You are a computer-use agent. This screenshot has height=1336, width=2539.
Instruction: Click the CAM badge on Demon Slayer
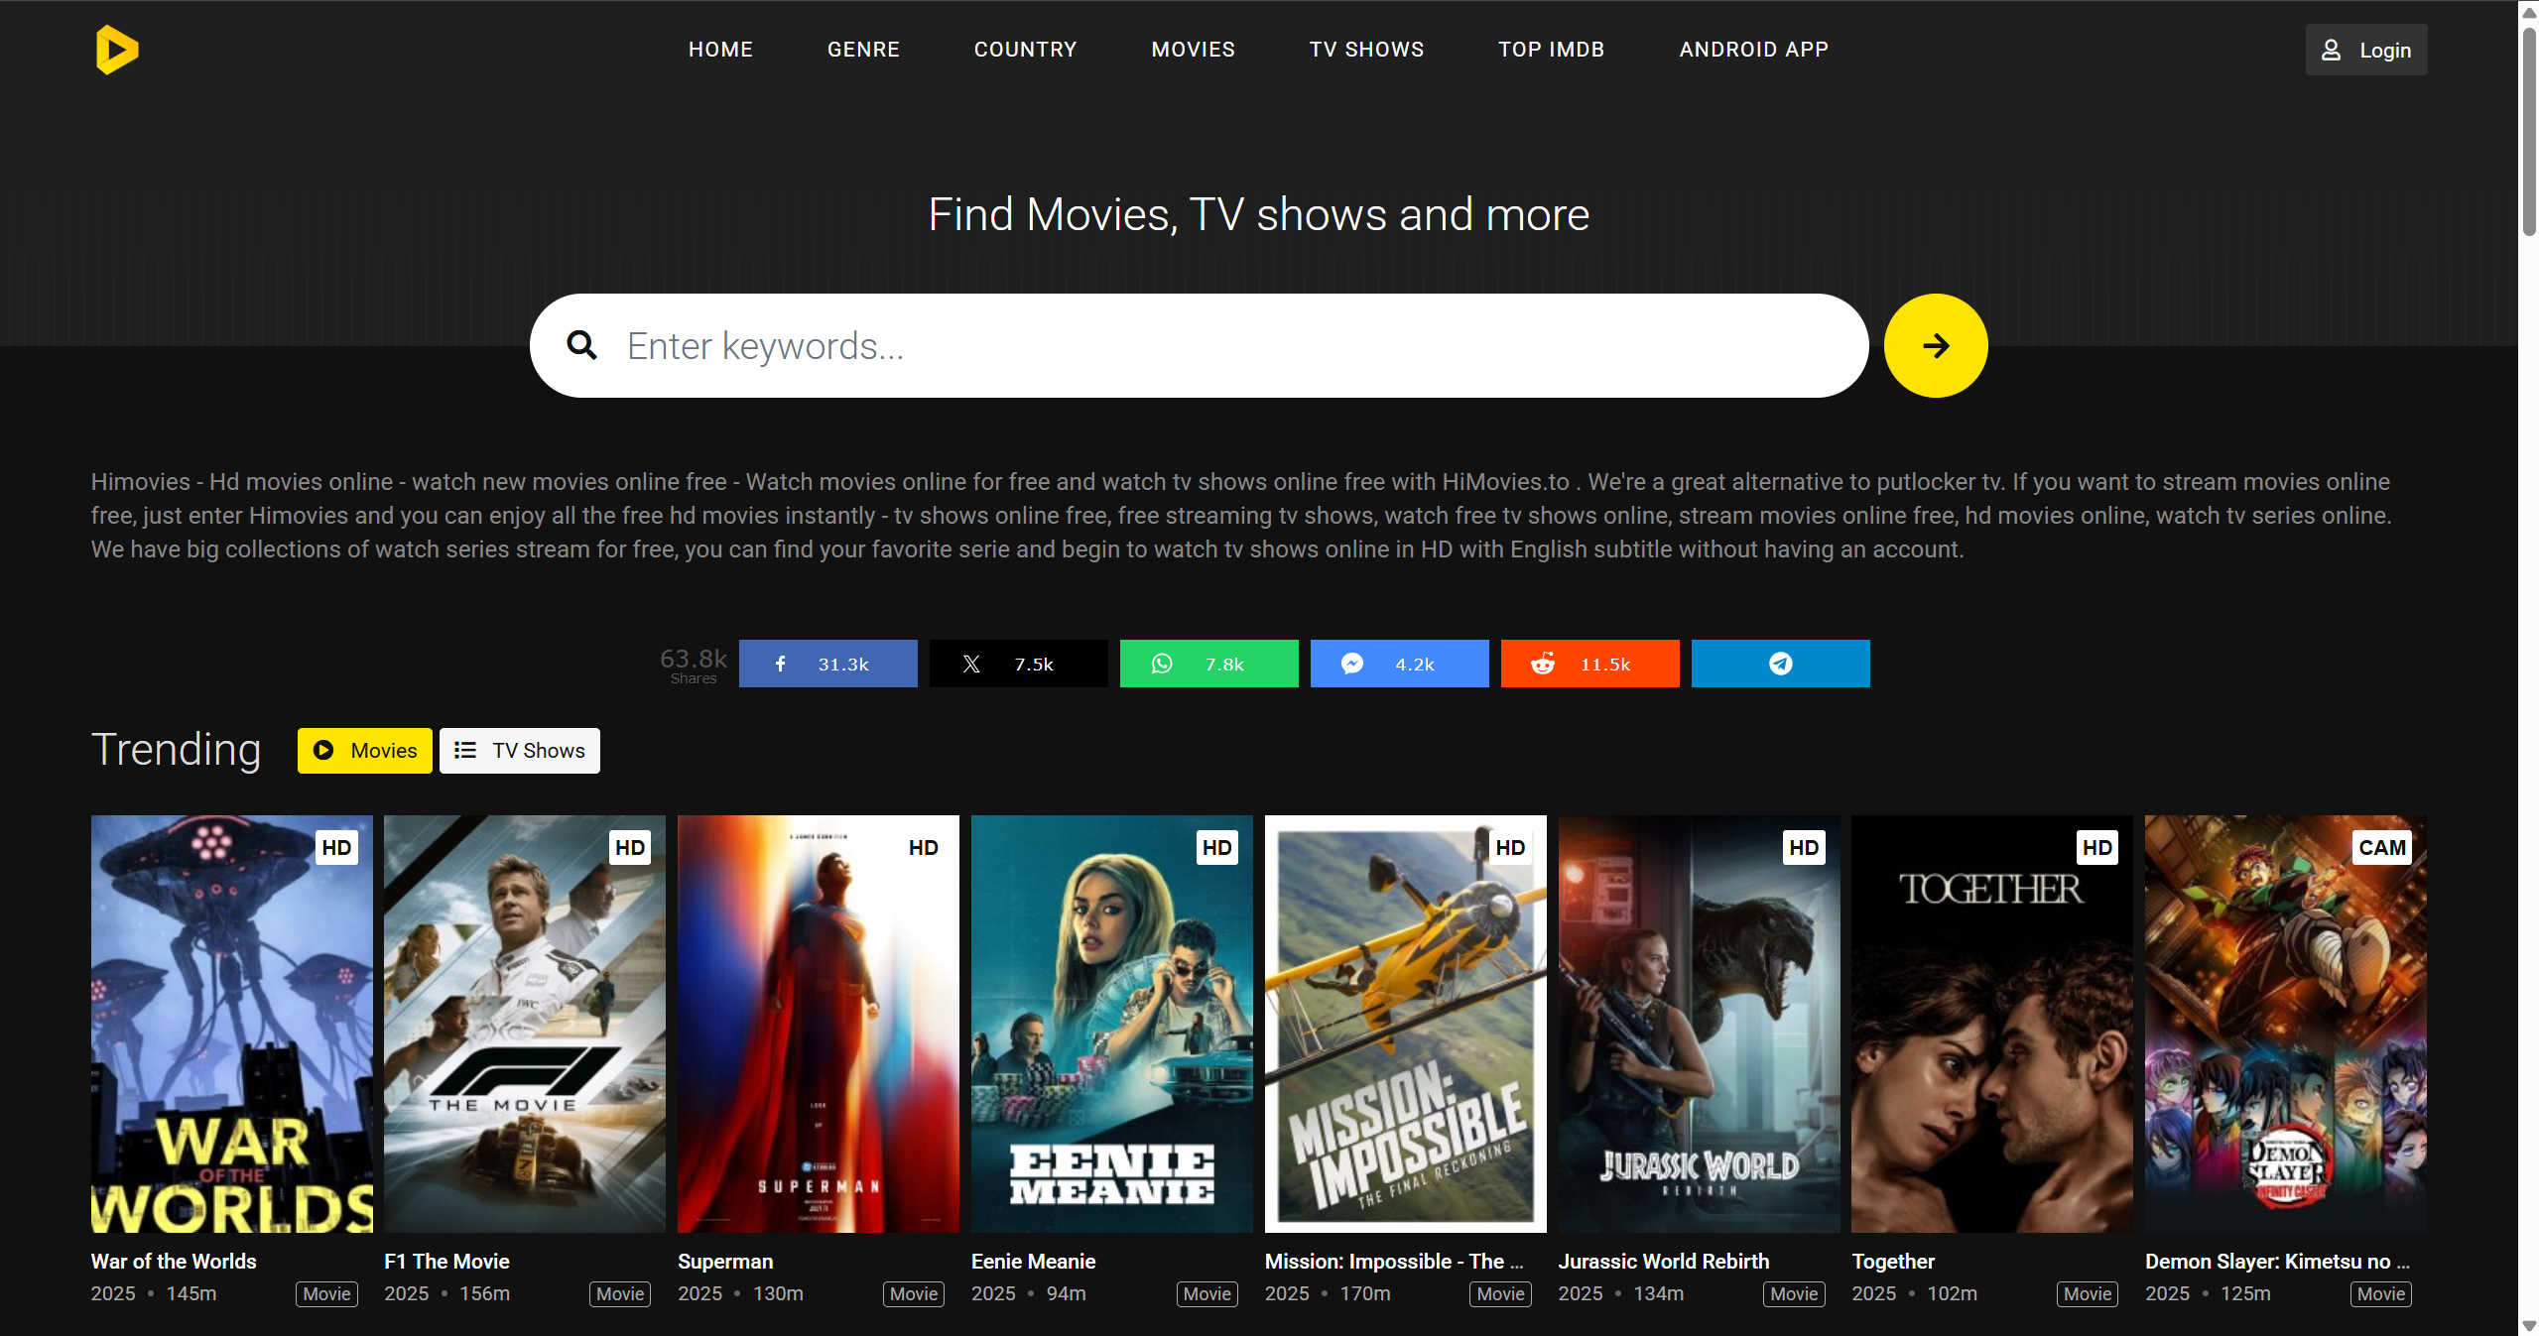[x=2381, y=848]
